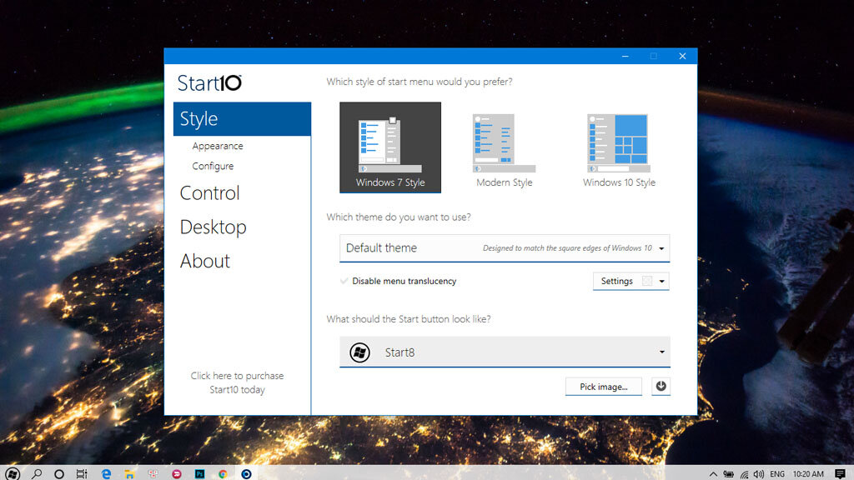Switch to the Desktop section

pos(213,227)
